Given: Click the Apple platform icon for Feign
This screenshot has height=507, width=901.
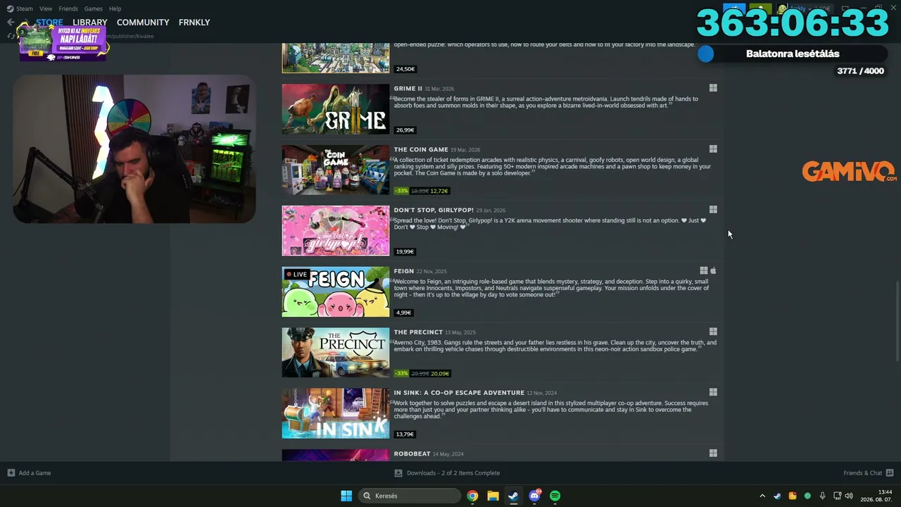Looking at the screenshot, I should (713, 270).
